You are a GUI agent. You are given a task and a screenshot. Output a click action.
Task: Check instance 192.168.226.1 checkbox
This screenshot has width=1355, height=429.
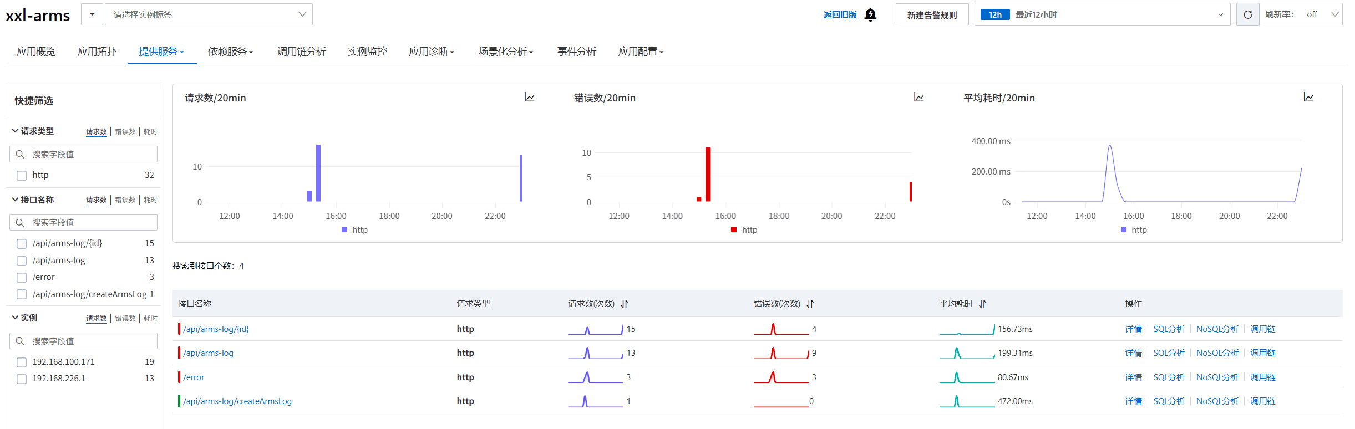coord(22,379)
